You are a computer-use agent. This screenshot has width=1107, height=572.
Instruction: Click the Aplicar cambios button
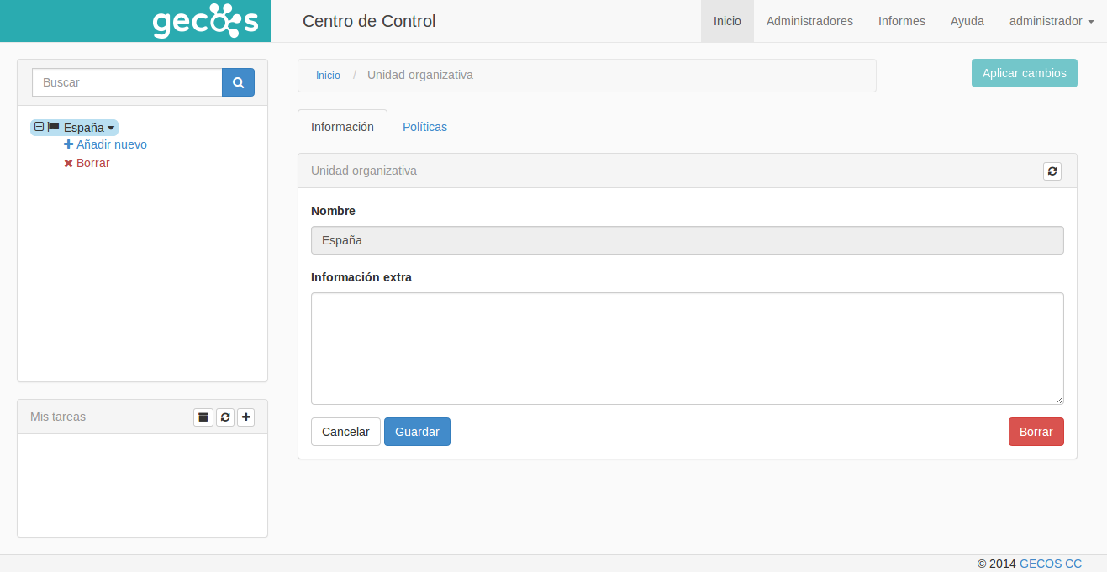pos(1025,73)
